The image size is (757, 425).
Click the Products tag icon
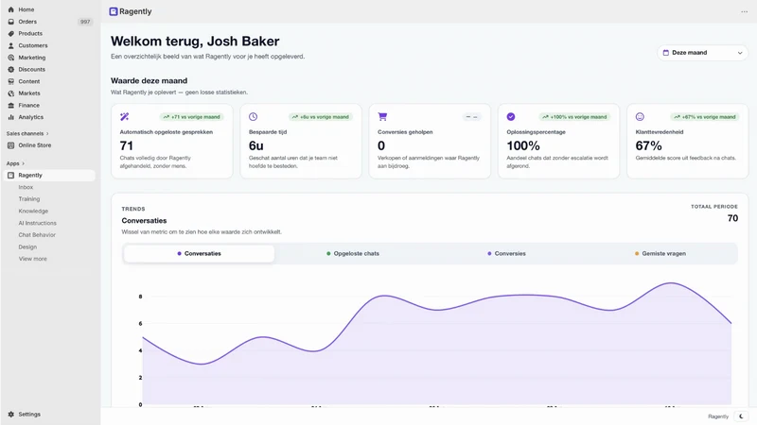coord(11,34)
